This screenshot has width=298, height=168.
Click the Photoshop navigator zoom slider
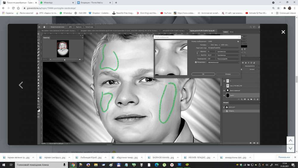(65, 60)
